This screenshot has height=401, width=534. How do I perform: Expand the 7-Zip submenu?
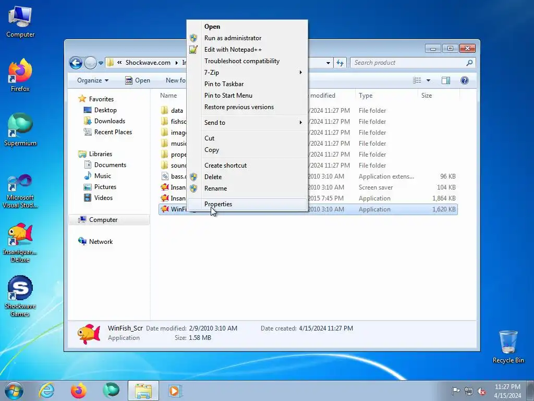pyautogui.click(x=247, y=72)
